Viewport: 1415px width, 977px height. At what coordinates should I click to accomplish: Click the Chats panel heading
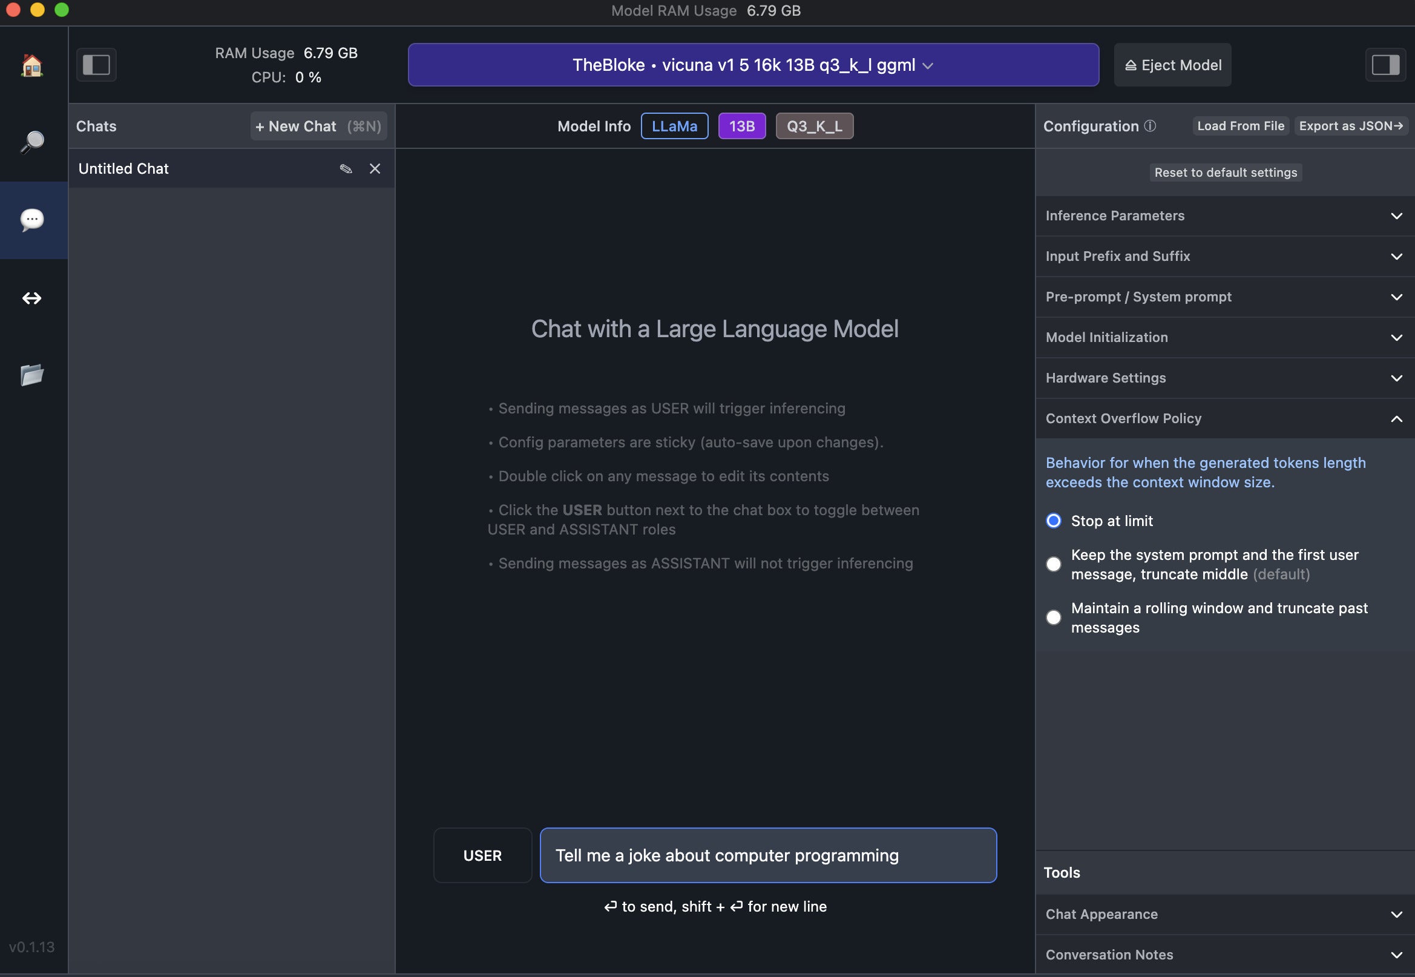[x=96, y=126]
